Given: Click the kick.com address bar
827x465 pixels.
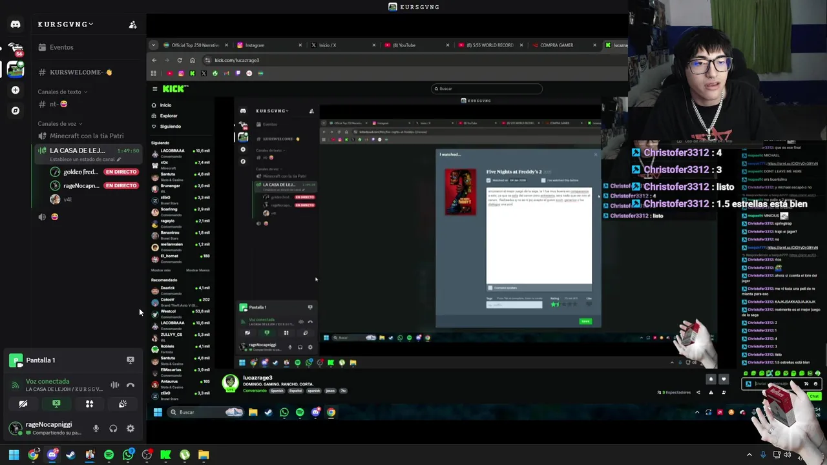Looking at the screenshot, I should pos(413,60).
